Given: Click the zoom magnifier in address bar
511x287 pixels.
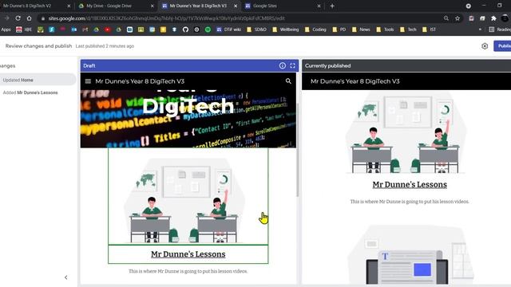Looking at the screenshot, I should 446,18.
